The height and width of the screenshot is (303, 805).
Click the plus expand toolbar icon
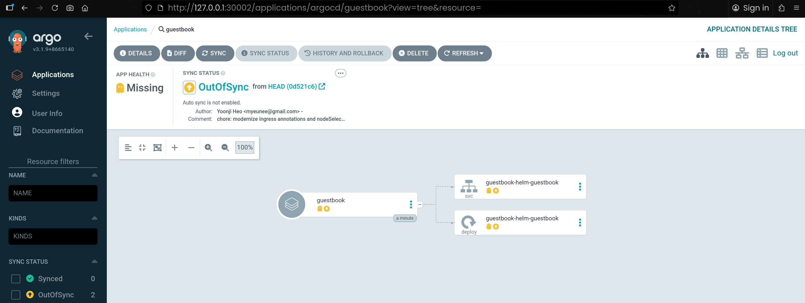pyautogui.click(x=175, y=147)
